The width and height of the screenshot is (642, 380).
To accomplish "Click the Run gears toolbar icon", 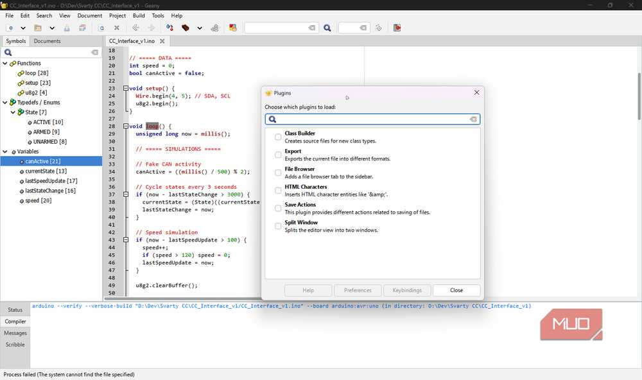I will (x=214, y=28).
